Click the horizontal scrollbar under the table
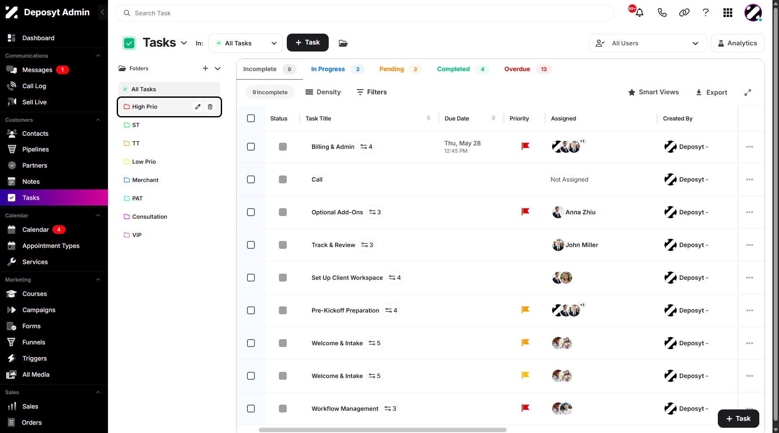Viewport: 779px width, 433px height. [x=383, y=430]
